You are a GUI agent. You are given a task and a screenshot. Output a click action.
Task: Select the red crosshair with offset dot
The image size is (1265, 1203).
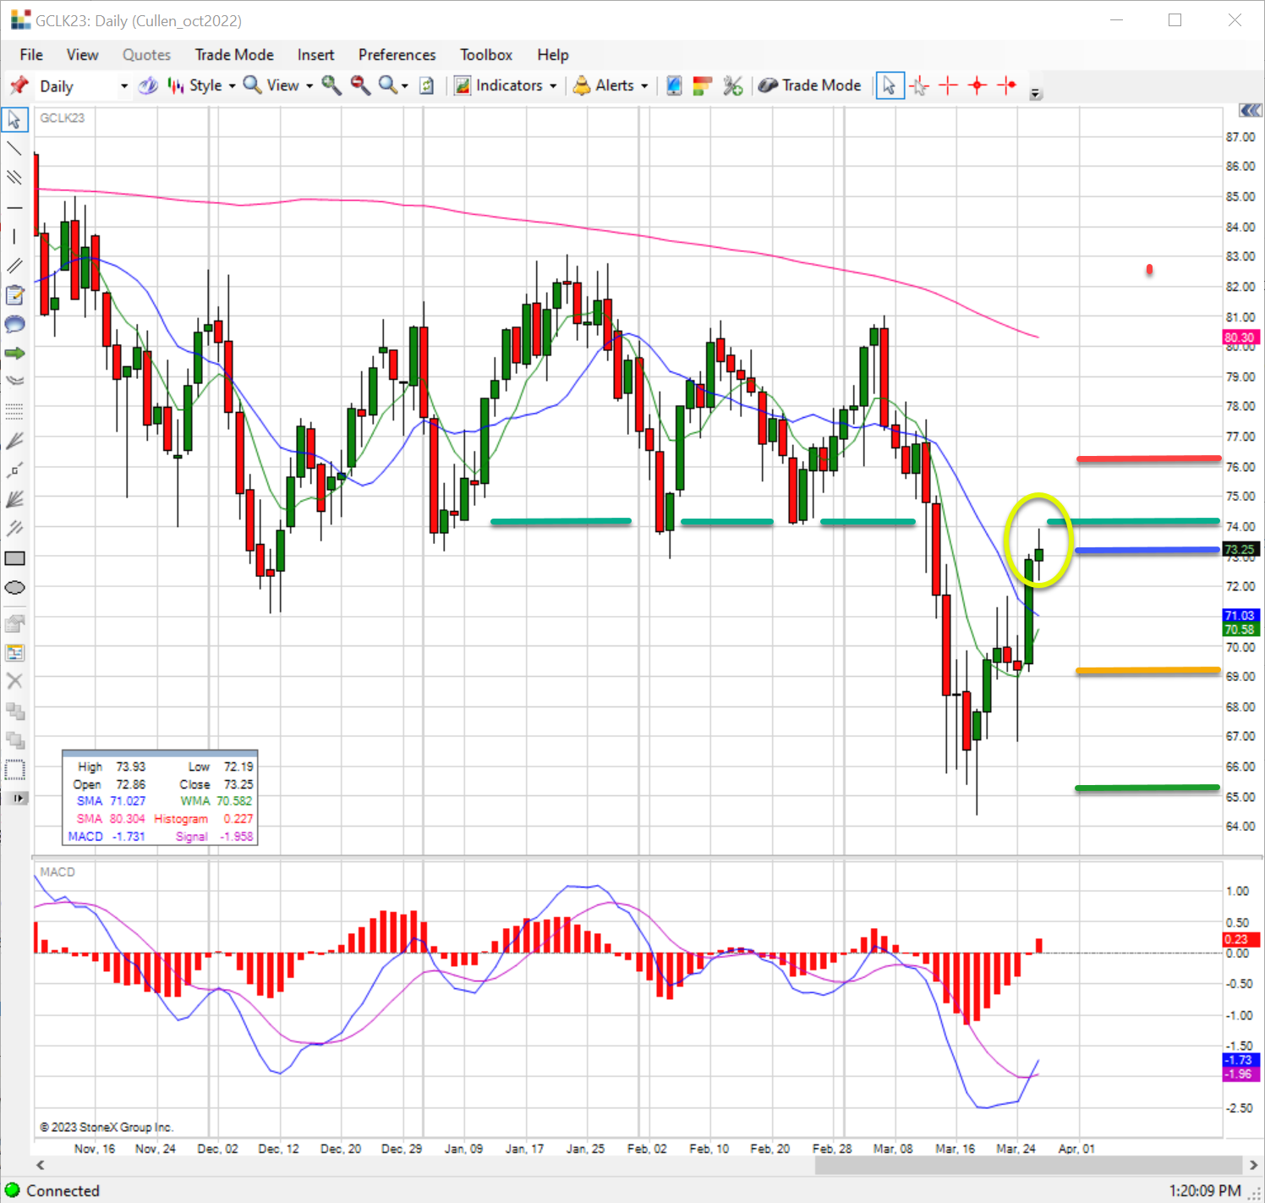pos(1007,85)
